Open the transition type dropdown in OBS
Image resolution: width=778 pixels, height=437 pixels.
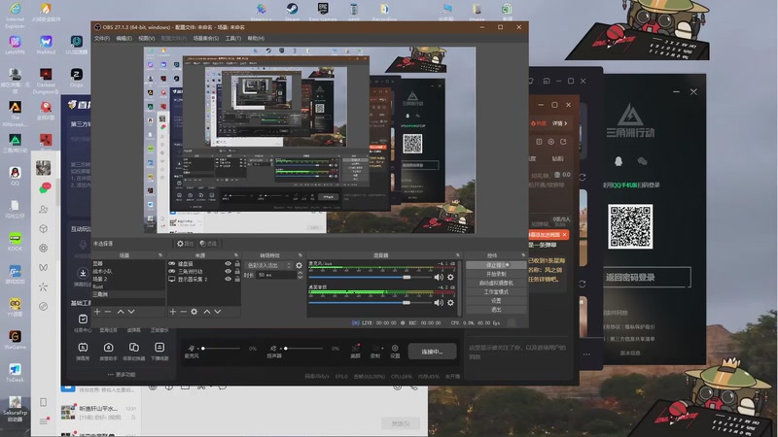pyautogui.click(x=268, y=265)
